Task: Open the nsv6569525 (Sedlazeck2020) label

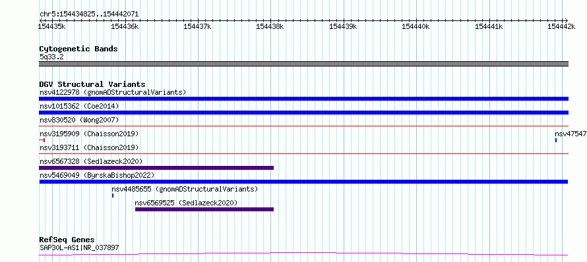Action: [187, 203]
